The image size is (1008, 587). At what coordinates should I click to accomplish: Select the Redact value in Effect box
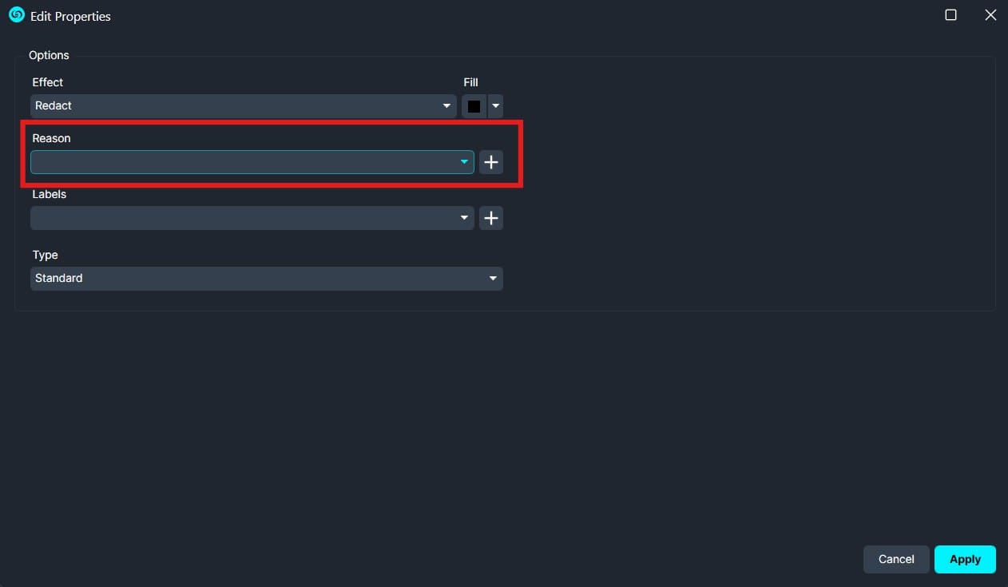(x=54, y=106)
